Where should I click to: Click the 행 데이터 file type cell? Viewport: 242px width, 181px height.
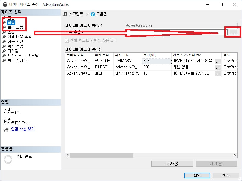coord(103,61)
